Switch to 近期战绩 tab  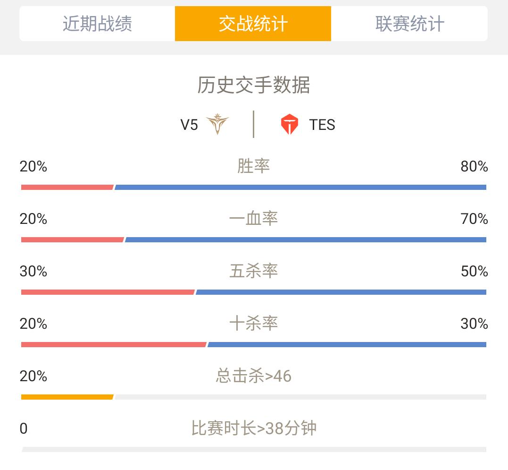pos(97,24)
